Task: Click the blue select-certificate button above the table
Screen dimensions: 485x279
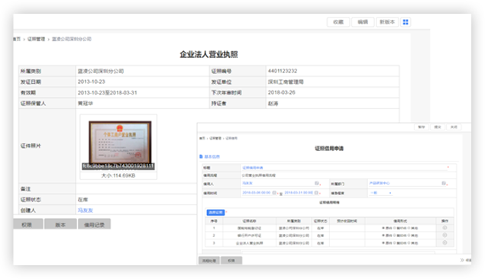Action: 215,213
